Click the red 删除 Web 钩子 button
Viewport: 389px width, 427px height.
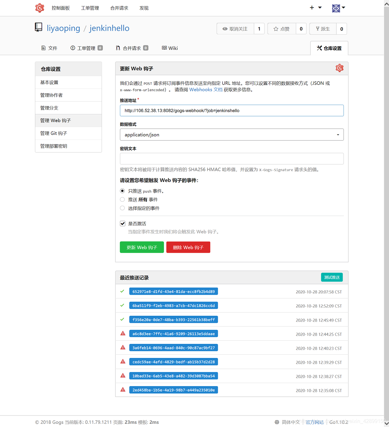click(188, 247)
